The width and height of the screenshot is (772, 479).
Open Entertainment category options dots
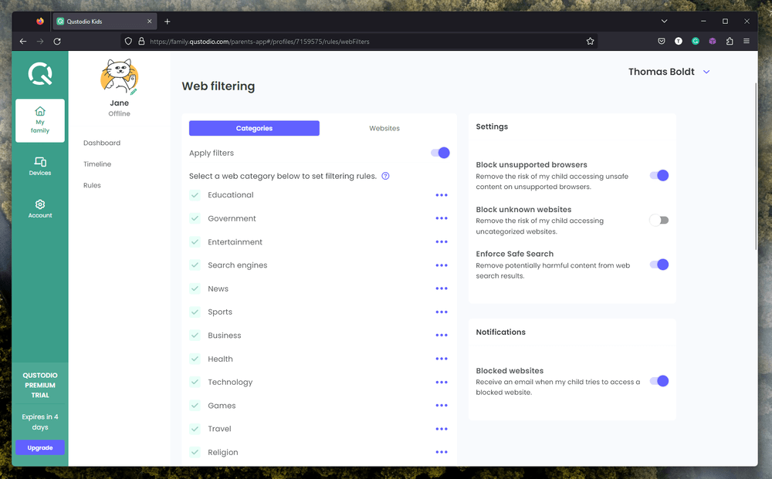[x=442, y=242]
